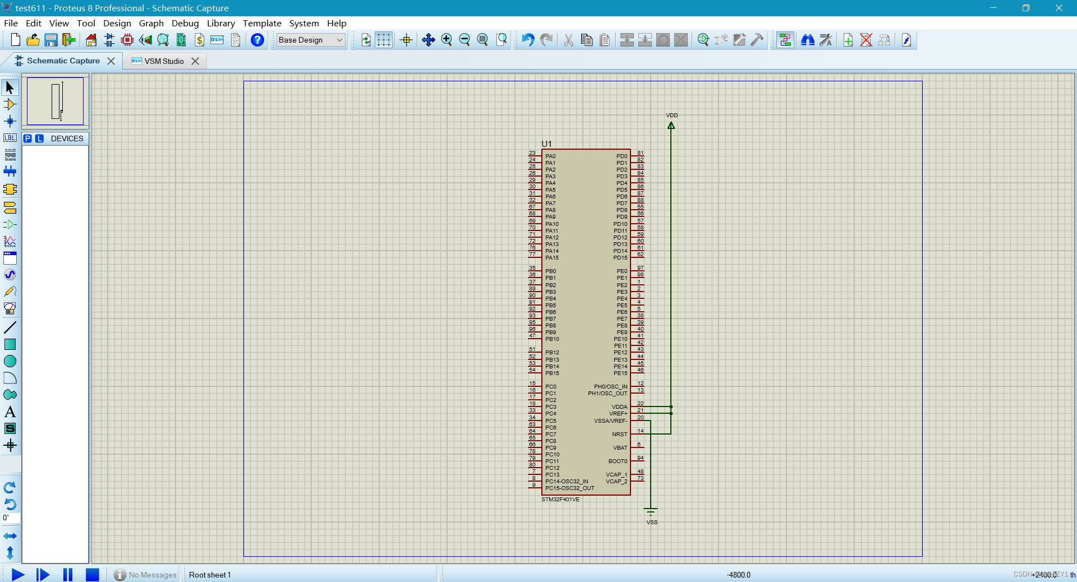
Task: Add a new sheet with green plus
Action: (x=848, y=40)
